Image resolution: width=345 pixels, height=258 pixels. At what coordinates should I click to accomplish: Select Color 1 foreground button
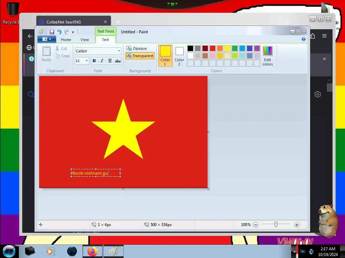click(x=165, y=56)
